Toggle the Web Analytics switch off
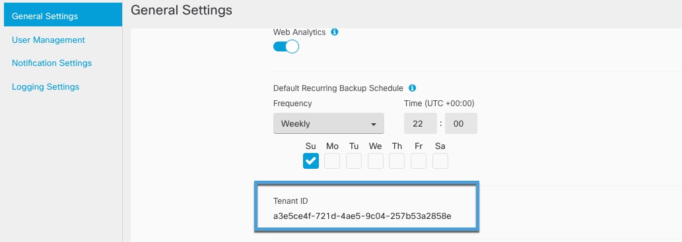 click(286, 47)
